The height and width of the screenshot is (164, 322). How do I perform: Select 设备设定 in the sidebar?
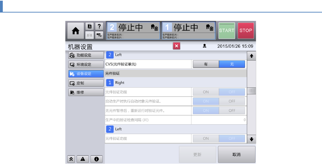[x=86, y=73]
